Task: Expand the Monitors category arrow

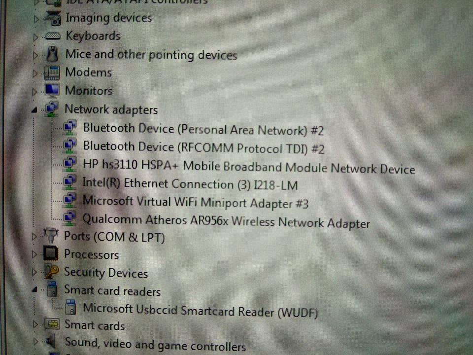Action: pos(34,92)
